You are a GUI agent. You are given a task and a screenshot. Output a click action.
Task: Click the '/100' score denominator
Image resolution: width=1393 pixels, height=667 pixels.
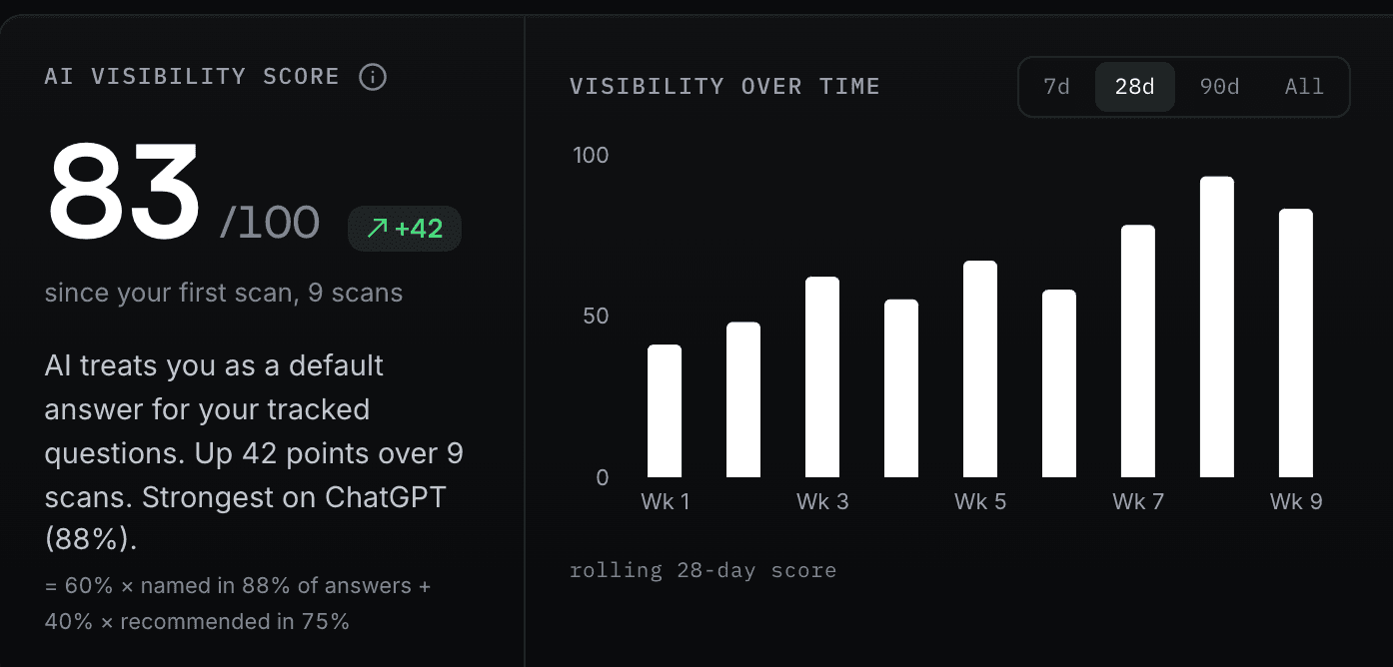click(x=270, y=222)
